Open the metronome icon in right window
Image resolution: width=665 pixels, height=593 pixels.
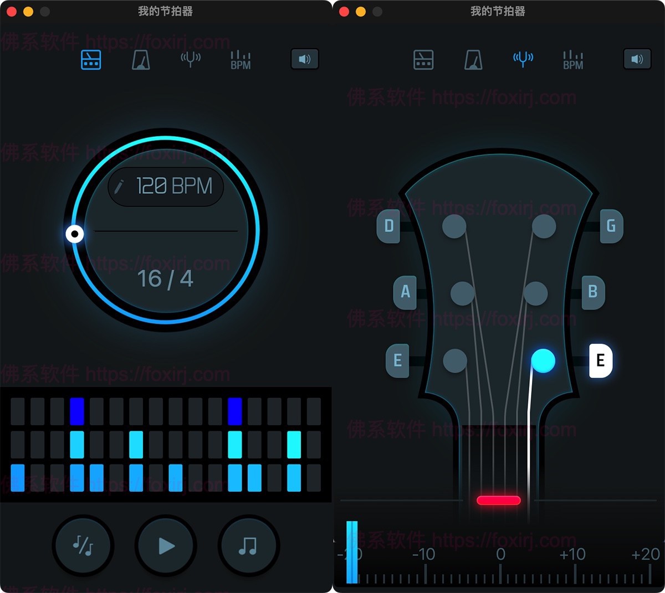pos(473,60)
